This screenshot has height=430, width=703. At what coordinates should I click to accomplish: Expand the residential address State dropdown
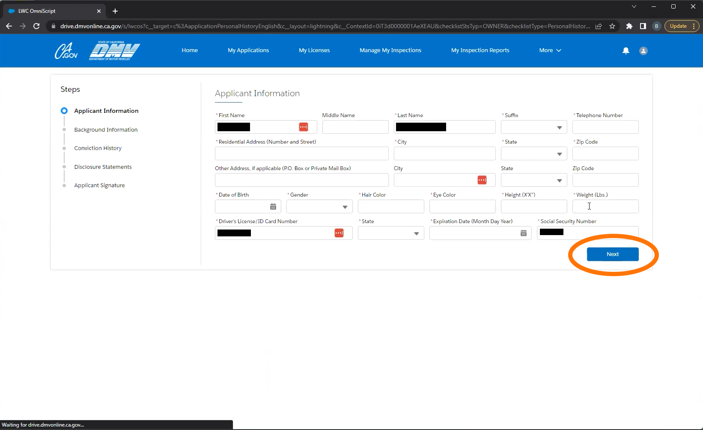point(533,154)
